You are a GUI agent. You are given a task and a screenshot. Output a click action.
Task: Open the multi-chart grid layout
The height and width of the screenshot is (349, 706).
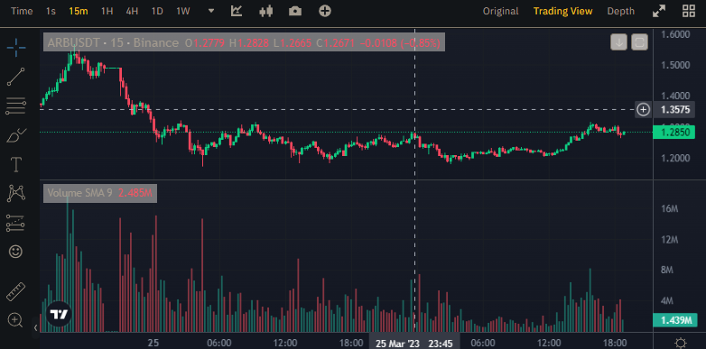point(689,11)
